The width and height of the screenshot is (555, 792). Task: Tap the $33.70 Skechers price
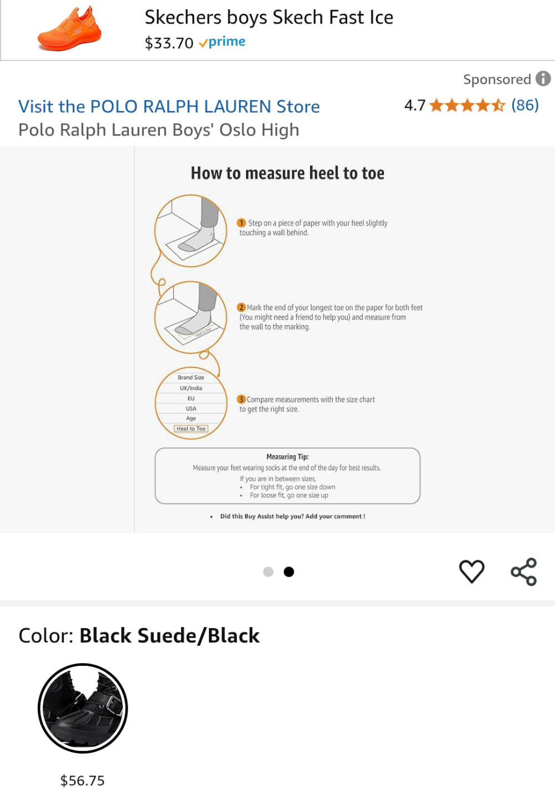pyautogui.click(x=169, y=43)
